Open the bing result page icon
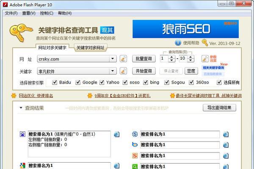254x169 pixels. (226, 145)
